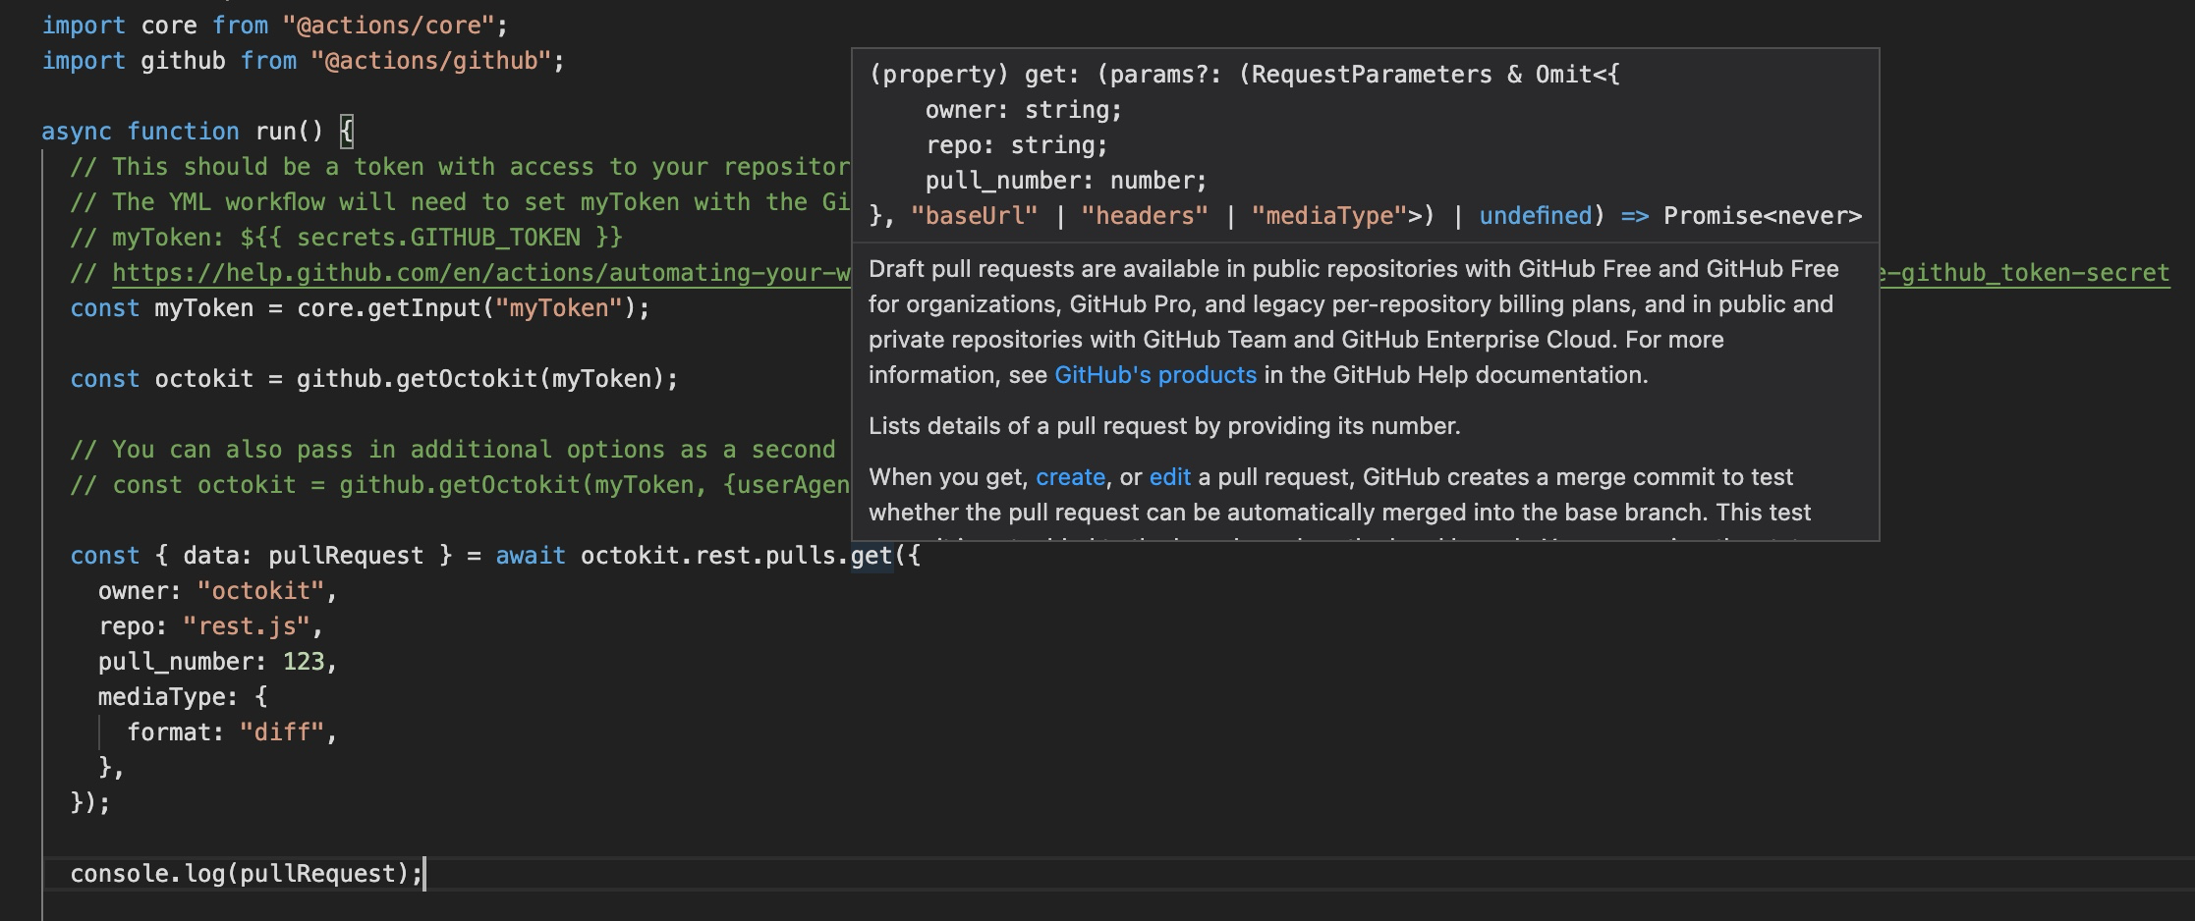Viewport: 2195px width, 921px height.
Task: Click the owner value "octokit"
Action: click(263, 590)
